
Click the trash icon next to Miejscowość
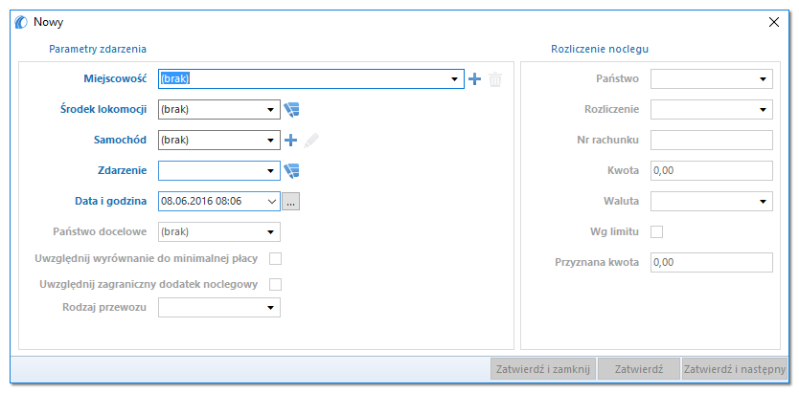point(495,79)
